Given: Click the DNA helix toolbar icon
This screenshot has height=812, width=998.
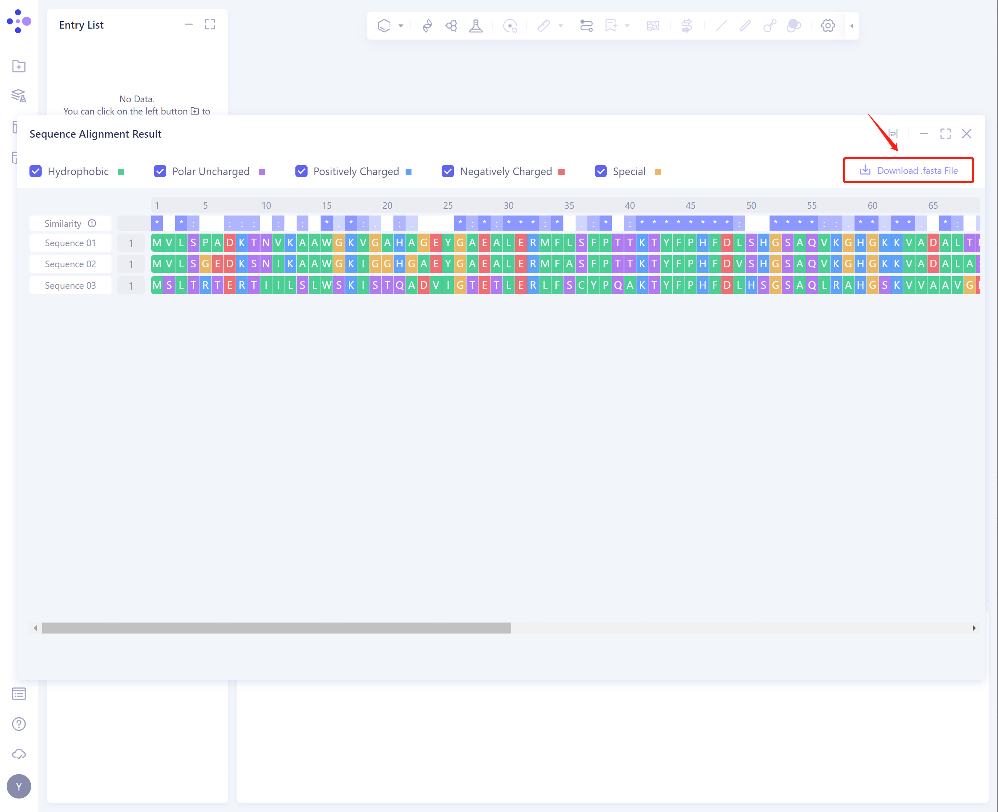Looking at the screenshot, I should point(427,26).
